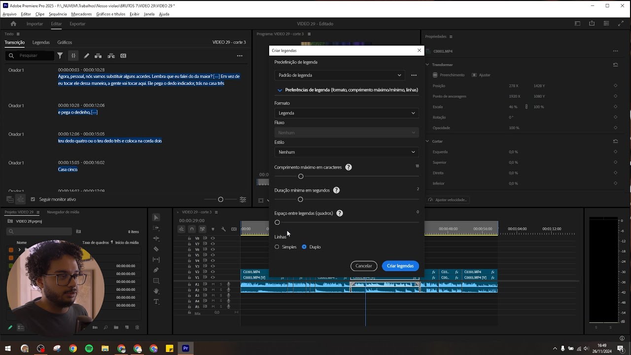
Task: Collapse Transformar section in Propriedades
Action: pyautogui.click(x=427, y=65)
